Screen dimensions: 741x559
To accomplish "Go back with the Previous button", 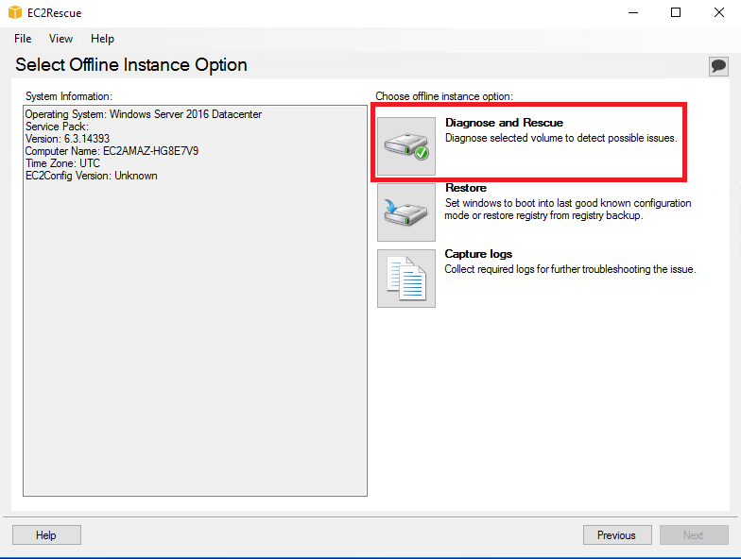I will (617, 534).
